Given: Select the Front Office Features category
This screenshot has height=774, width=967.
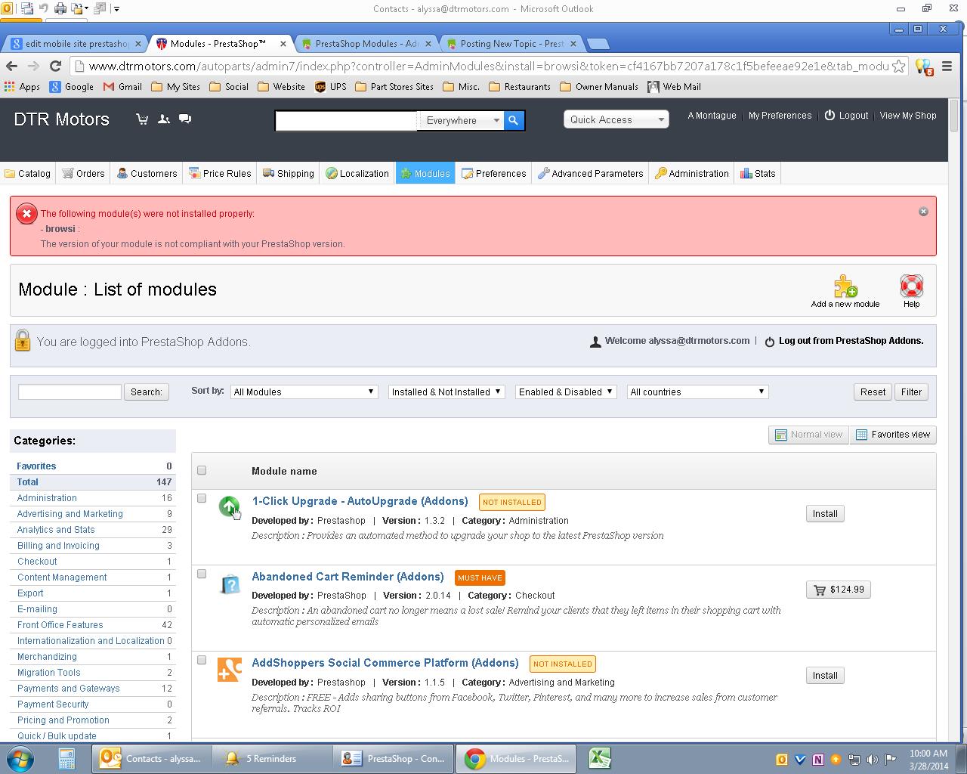Looking at the screenshot, I should click(x=60, y=625).
